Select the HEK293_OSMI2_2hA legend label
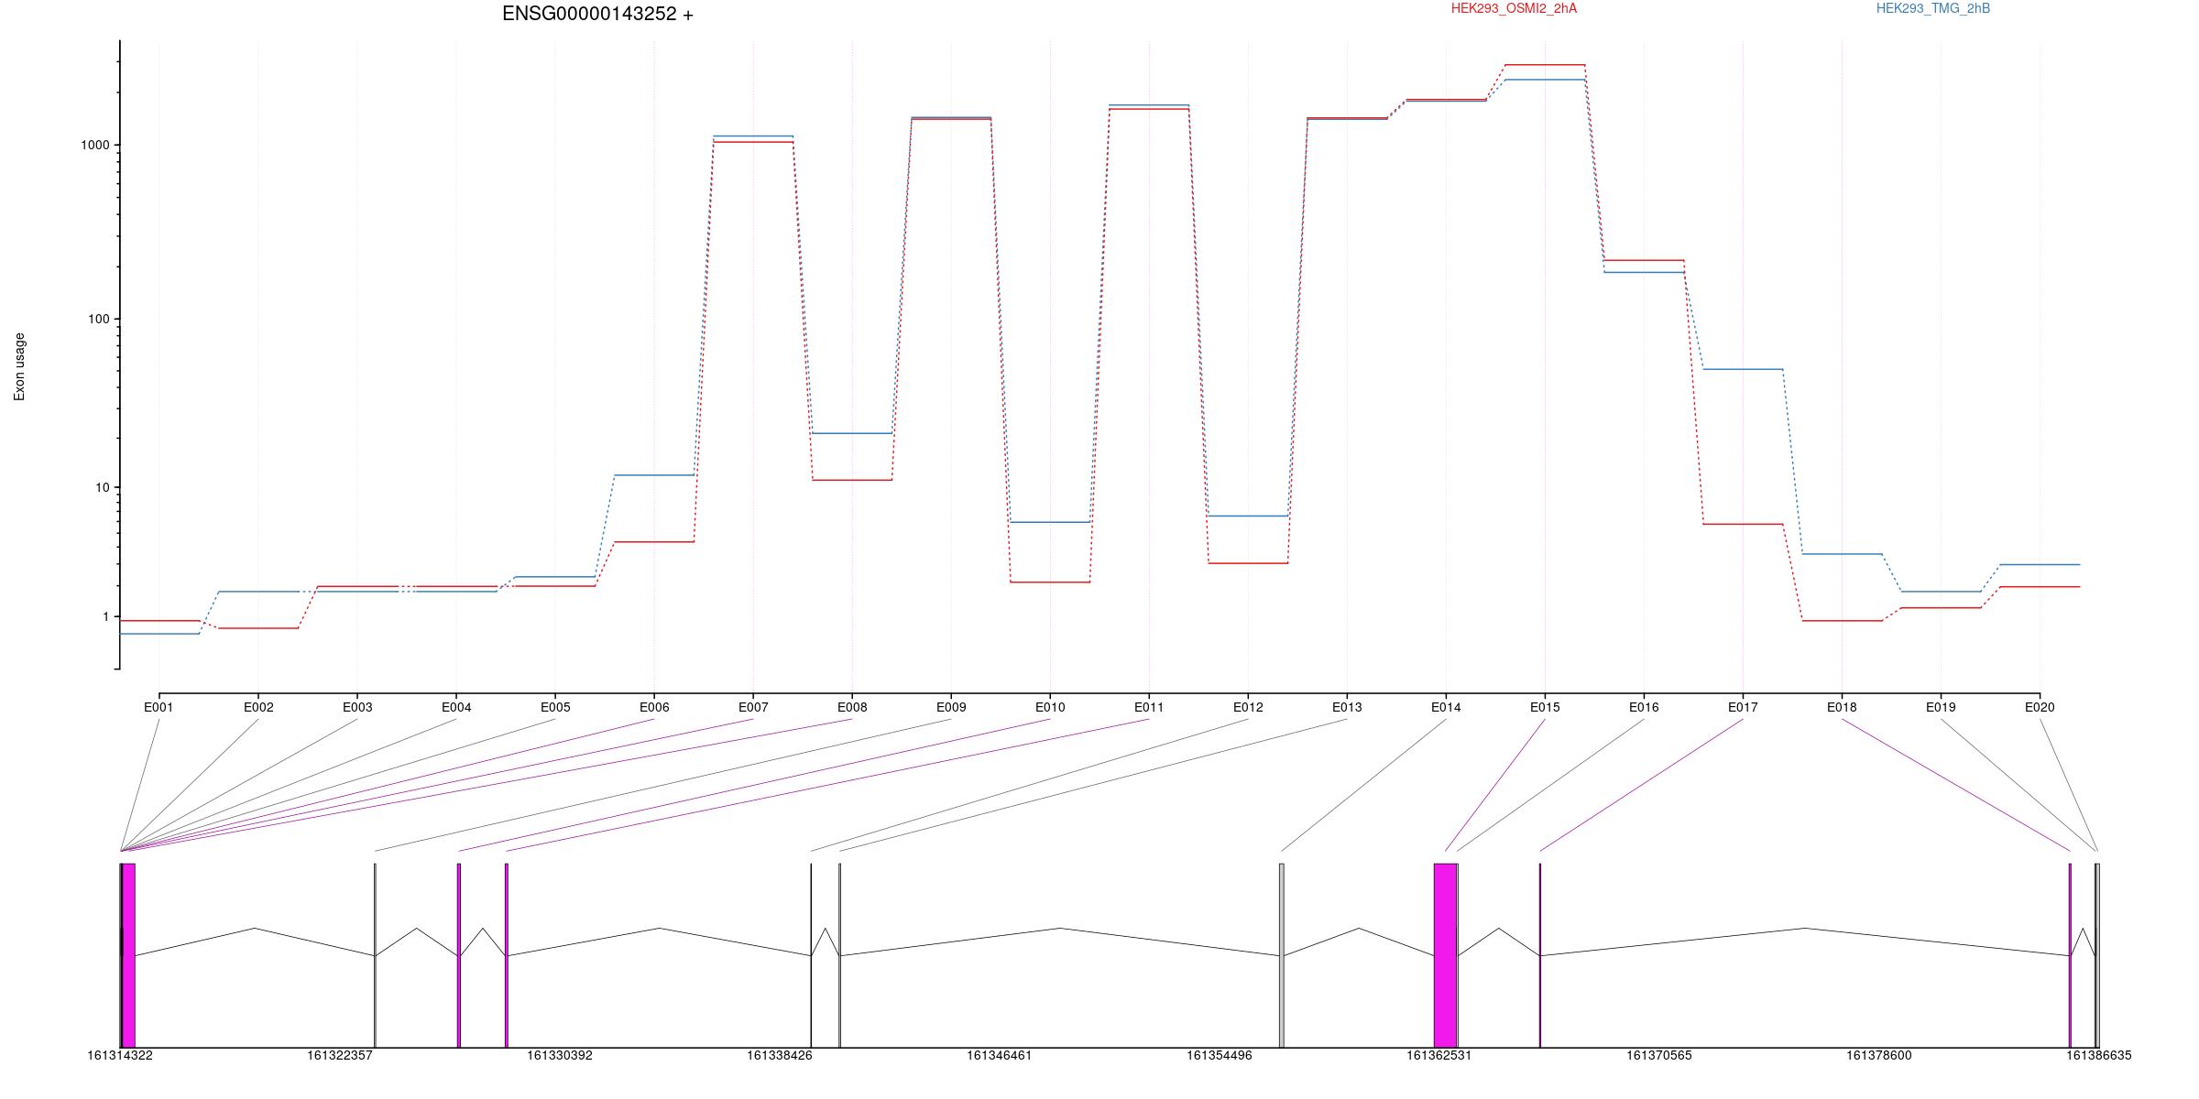Screen dimensions: 2199x1099 (1514, 8)
